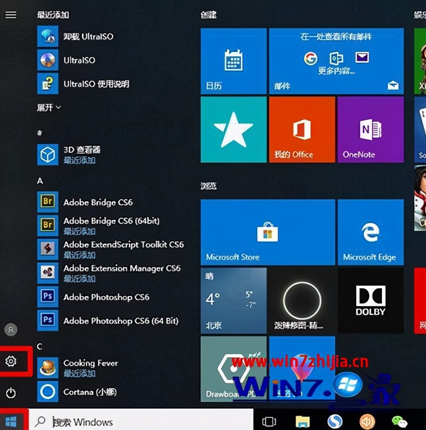Launch Microsoft Store tile
Viewport: 426px width, 430px height.
coord(267,232)
